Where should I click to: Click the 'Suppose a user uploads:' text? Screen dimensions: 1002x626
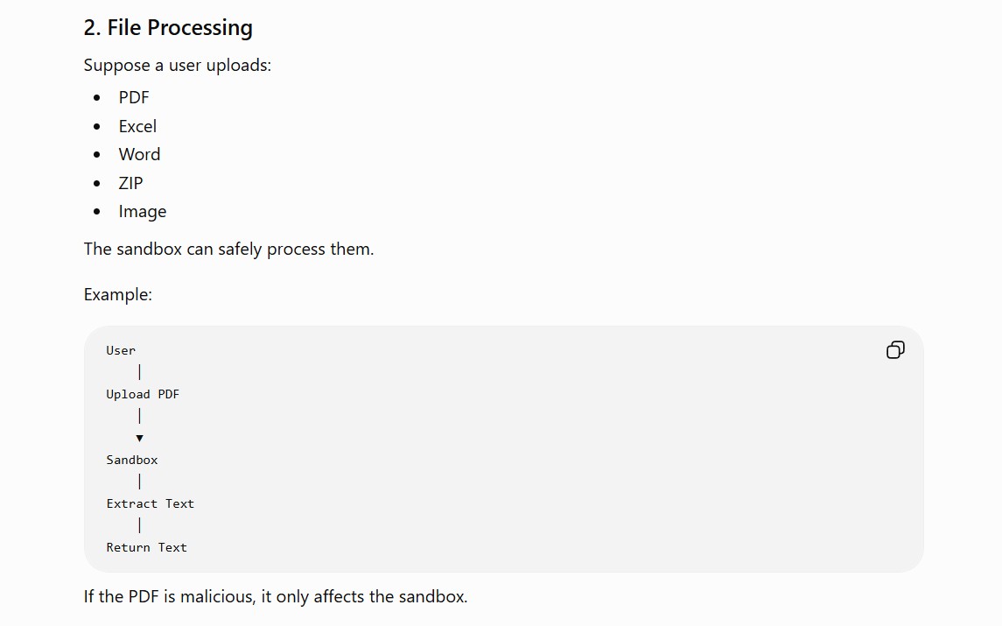pyautogui.click(x=178, y=65)
